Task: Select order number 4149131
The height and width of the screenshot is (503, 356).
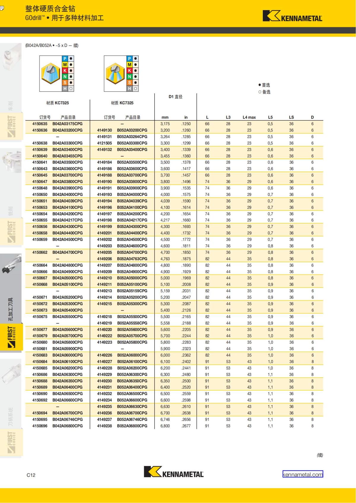Action: [104, 137]
